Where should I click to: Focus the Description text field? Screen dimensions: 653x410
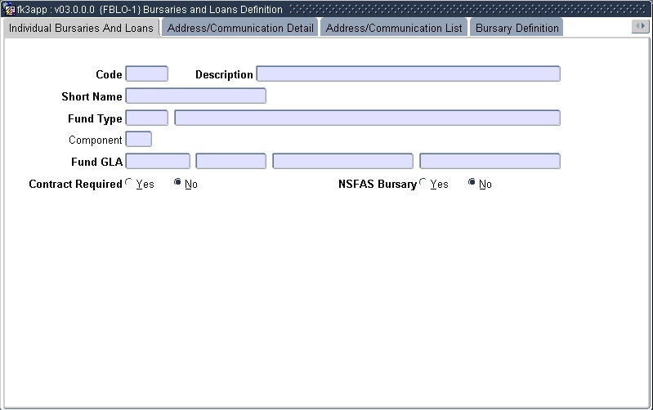pos(408,74)
